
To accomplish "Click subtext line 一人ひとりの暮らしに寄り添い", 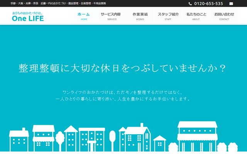I will (x=123, y=99).
